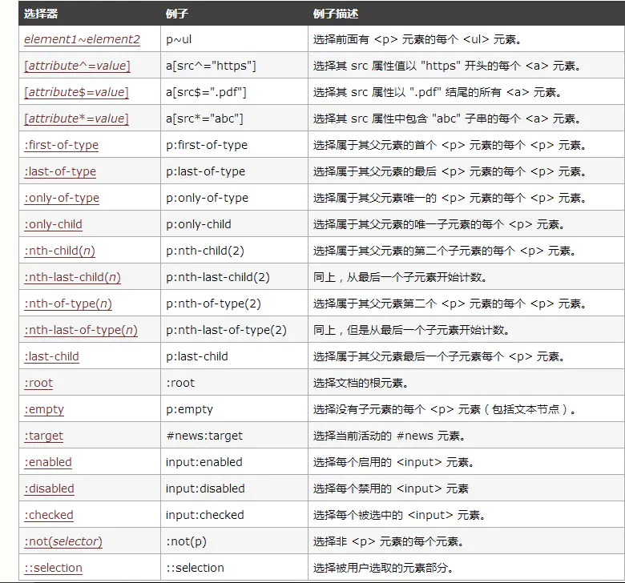Open the :last-of-type selector page
The width and height of the screenshot is (625, 583).
(60, 171)
